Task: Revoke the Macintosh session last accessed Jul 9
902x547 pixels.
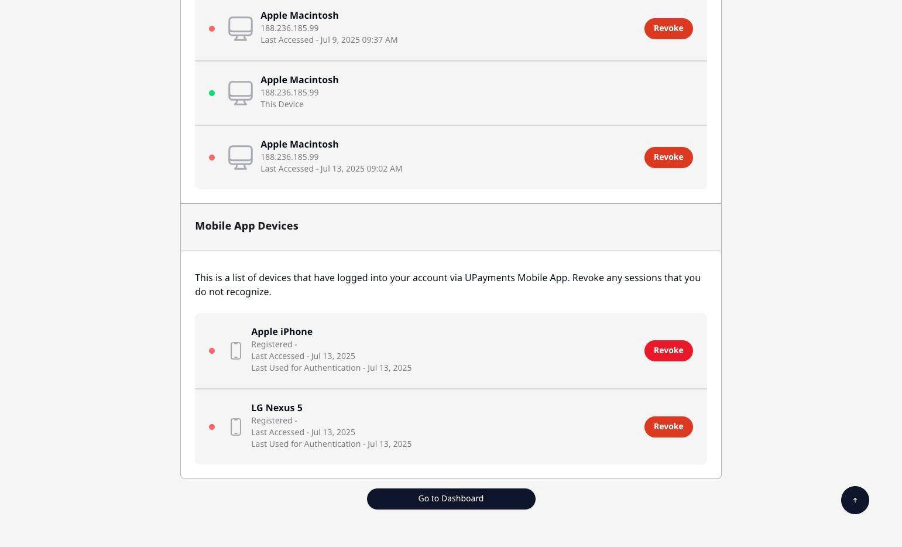Action: [x=668, y=29]
